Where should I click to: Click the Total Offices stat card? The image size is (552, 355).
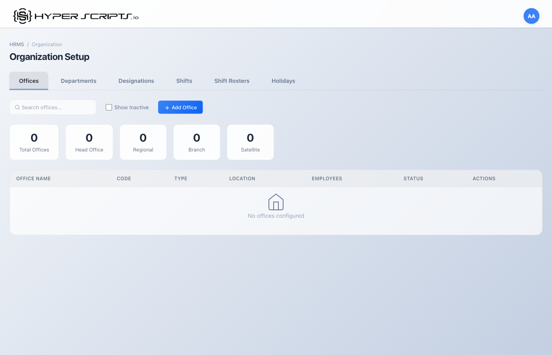(34, 142)
